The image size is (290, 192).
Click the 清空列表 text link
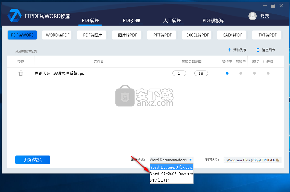[x=269, y=50]
